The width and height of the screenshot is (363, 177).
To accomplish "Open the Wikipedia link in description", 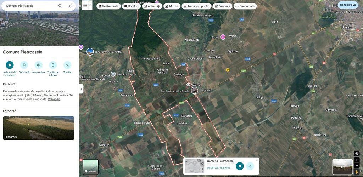I will (54, 99).
